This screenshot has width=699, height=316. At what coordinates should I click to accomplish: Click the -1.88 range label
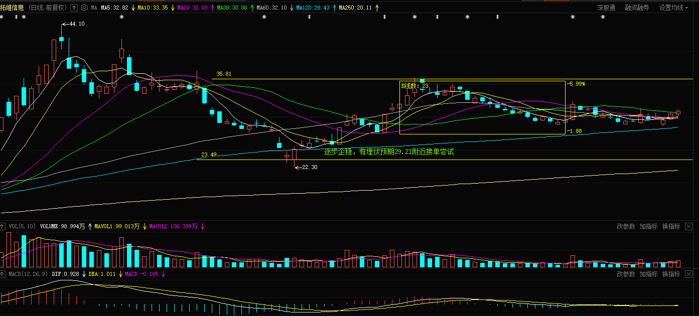tap(575, 131)
